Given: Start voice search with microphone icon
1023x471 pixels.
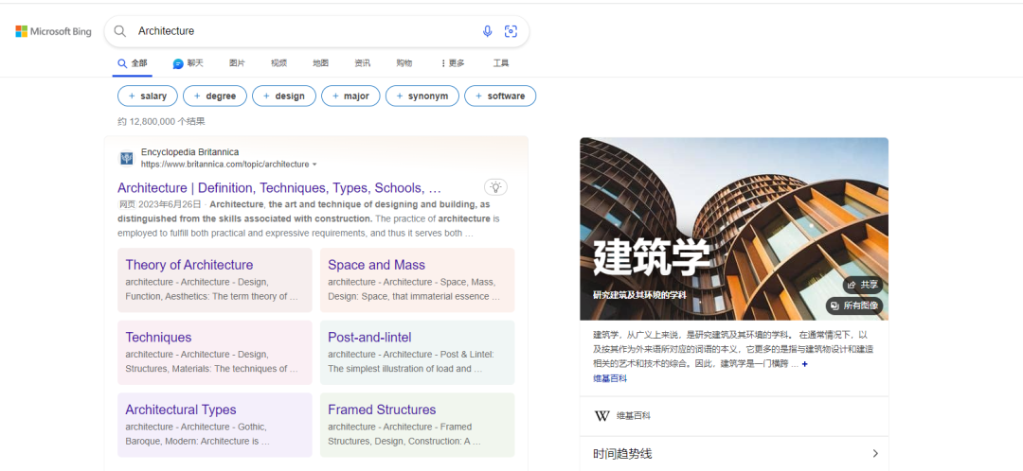Looking at the screenshot, I should (x=488, y=31).
